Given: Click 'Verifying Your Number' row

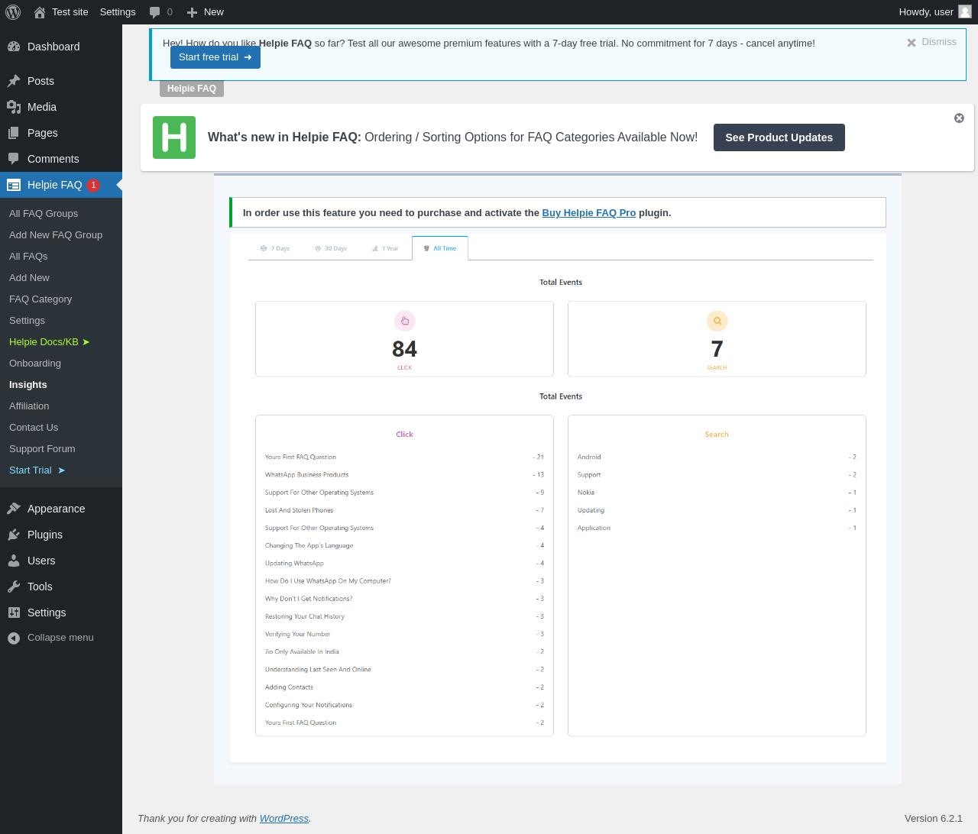Looking at the screenshot, I should click(x=404, y=635).
